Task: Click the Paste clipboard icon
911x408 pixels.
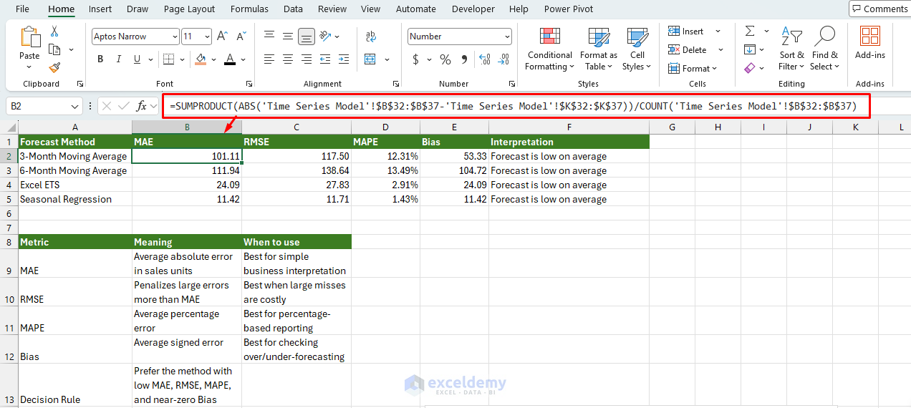Action: point(29,37)
